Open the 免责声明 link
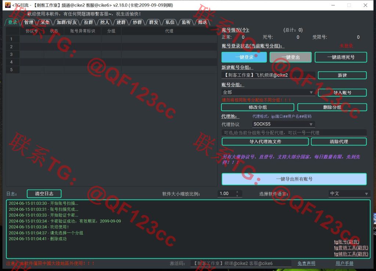376x271 pixels. coord(307,263)
